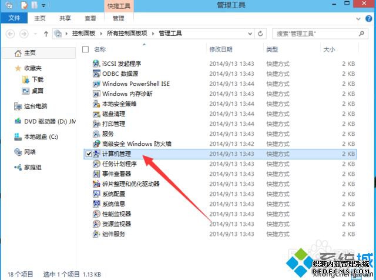Select the 性能监视器 icon
Image resolution: width=376 pixels, height=280 pixels.
click(x=96, y=214)
